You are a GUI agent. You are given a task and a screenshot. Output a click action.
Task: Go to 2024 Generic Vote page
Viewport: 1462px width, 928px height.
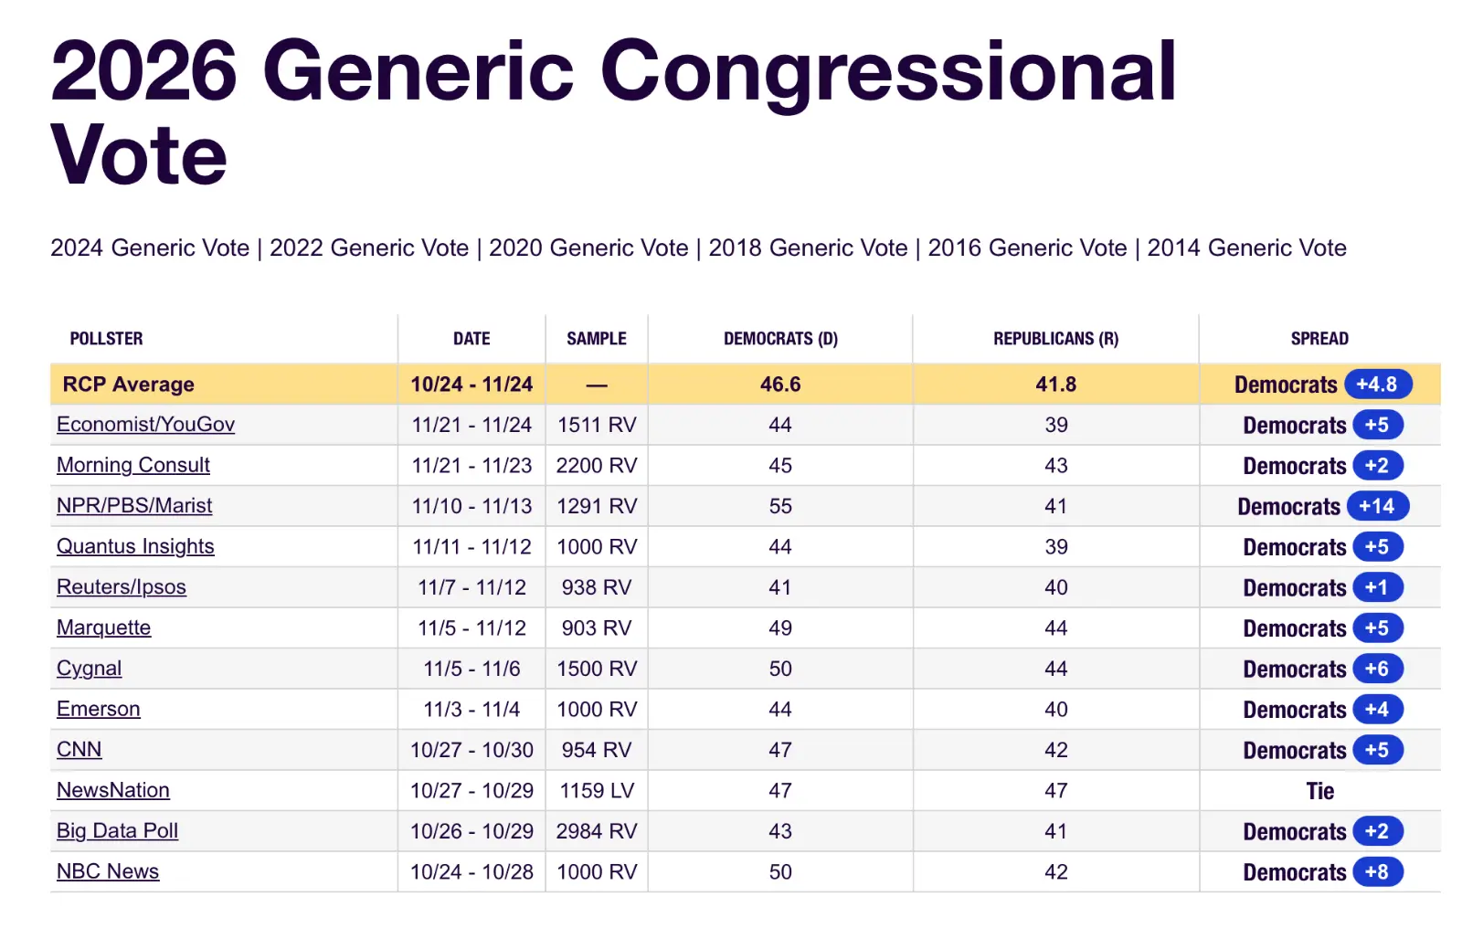(150, 248)
